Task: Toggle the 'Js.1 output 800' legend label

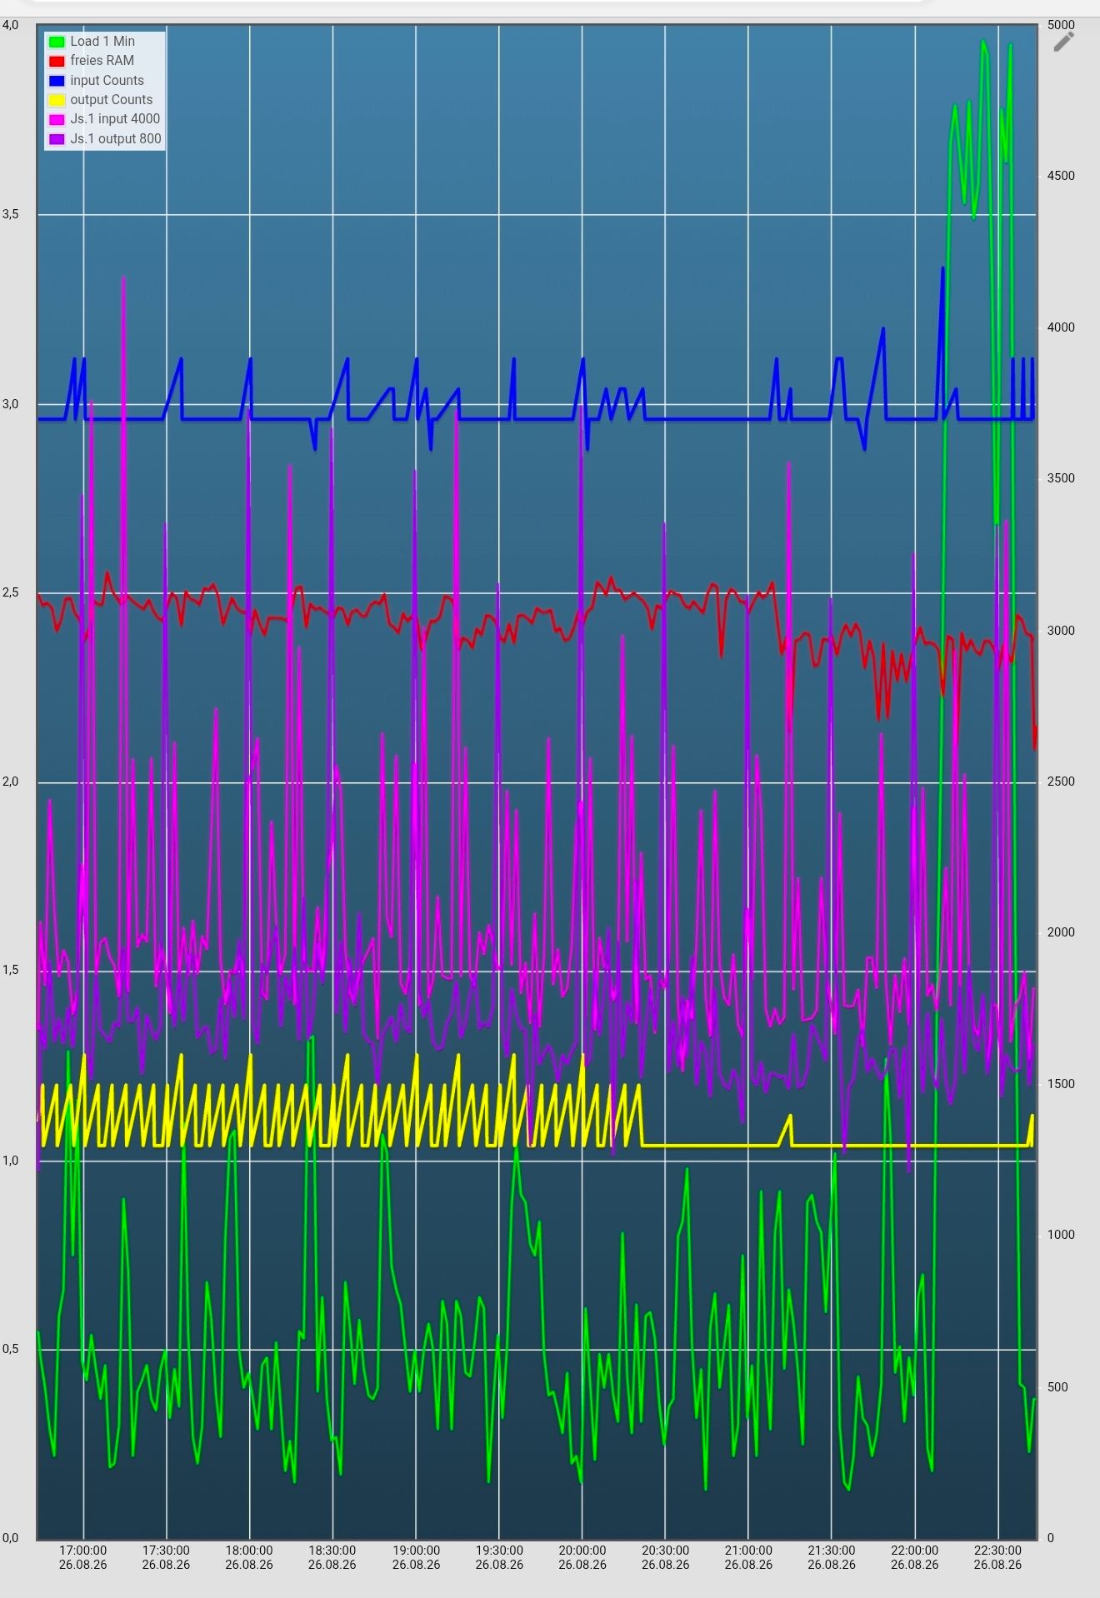Action: tap(116, 139)
